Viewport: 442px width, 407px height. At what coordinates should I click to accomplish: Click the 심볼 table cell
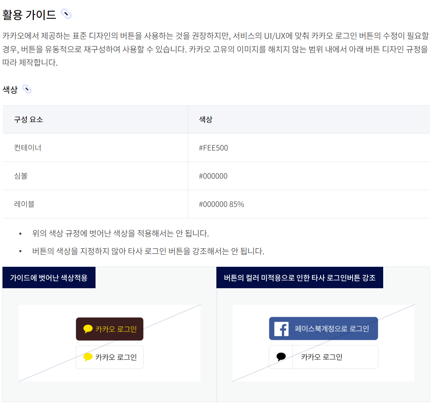click(x=95, y=176)
